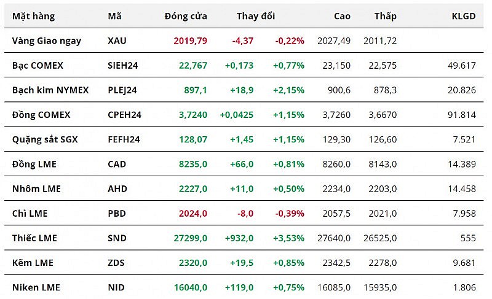Image resolution: width=492 pixels, height=299 pixels.
Task: Click the Đóng cửa column header
Action: pos(186,17)
